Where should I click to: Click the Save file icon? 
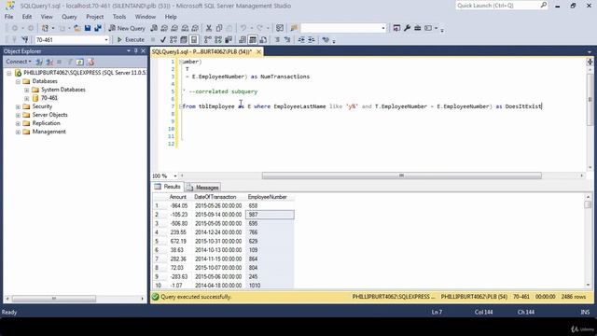coord(88,28)
